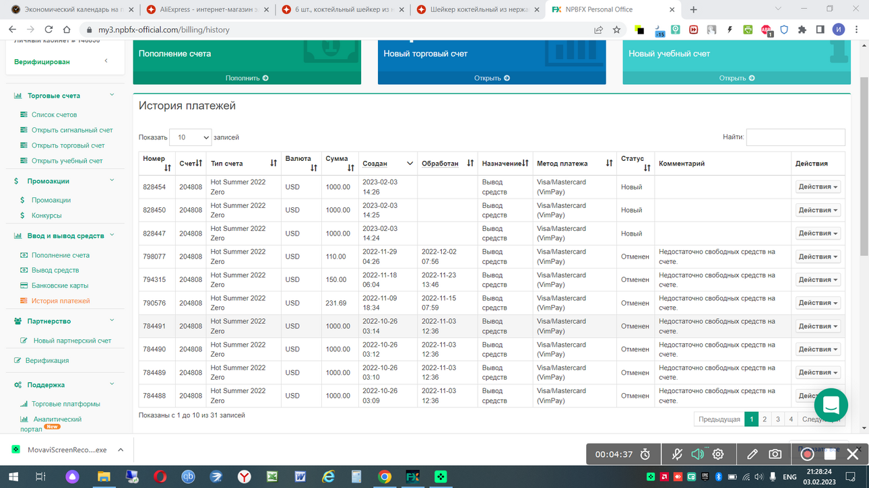Sort the table by the Номер column
Image resolution: width=869 pixels, height=488 pixels.
157,163
